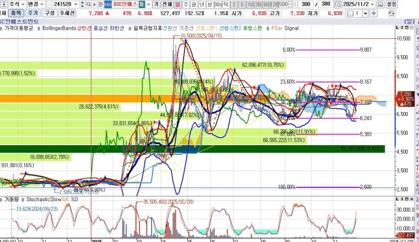Screen dimensions: 419x242
Task: Toggle StochasticSlow indicator marker
Action: (23, 200)
